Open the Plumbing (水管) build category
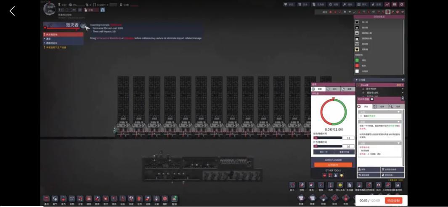 (x=80, y=199)
